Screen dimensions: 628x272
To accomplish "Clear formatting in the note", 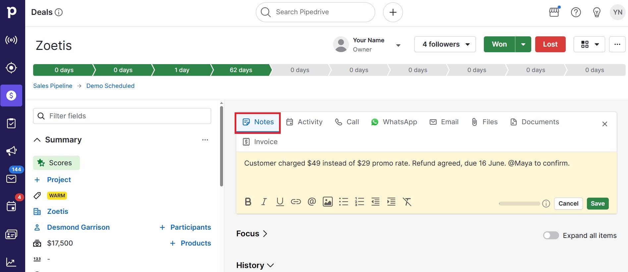I will pyautogui.click(x=407, y=202).
